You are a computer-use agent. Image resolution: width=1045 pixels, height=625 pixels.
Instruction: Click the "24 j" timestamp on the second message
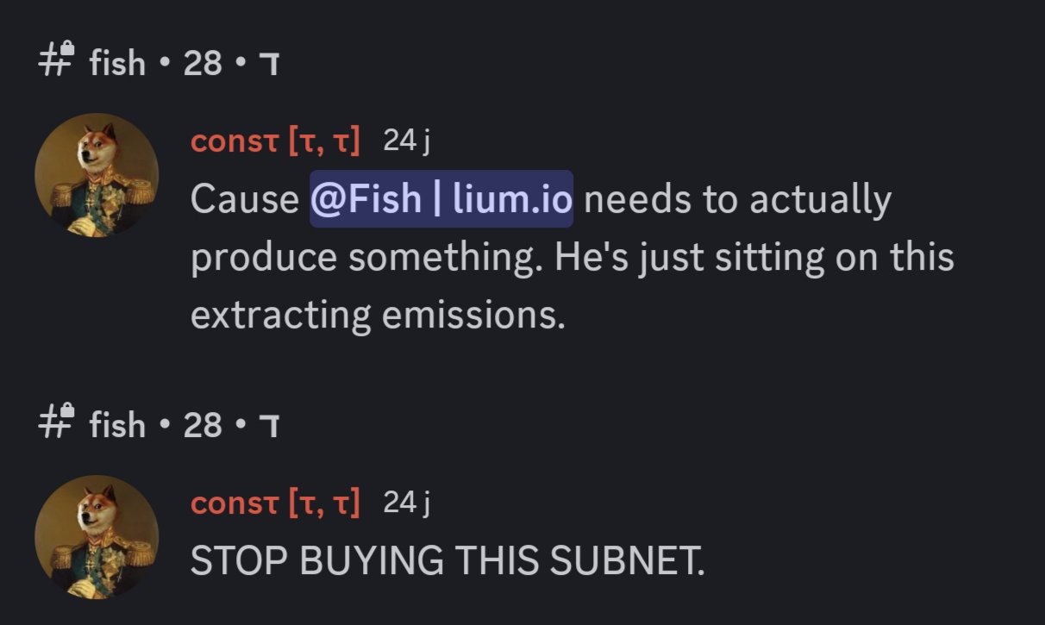[406, 502]
